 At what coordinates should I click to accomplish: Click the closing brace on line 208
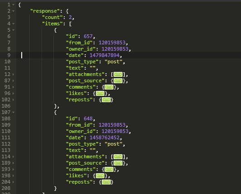(56, 188)
